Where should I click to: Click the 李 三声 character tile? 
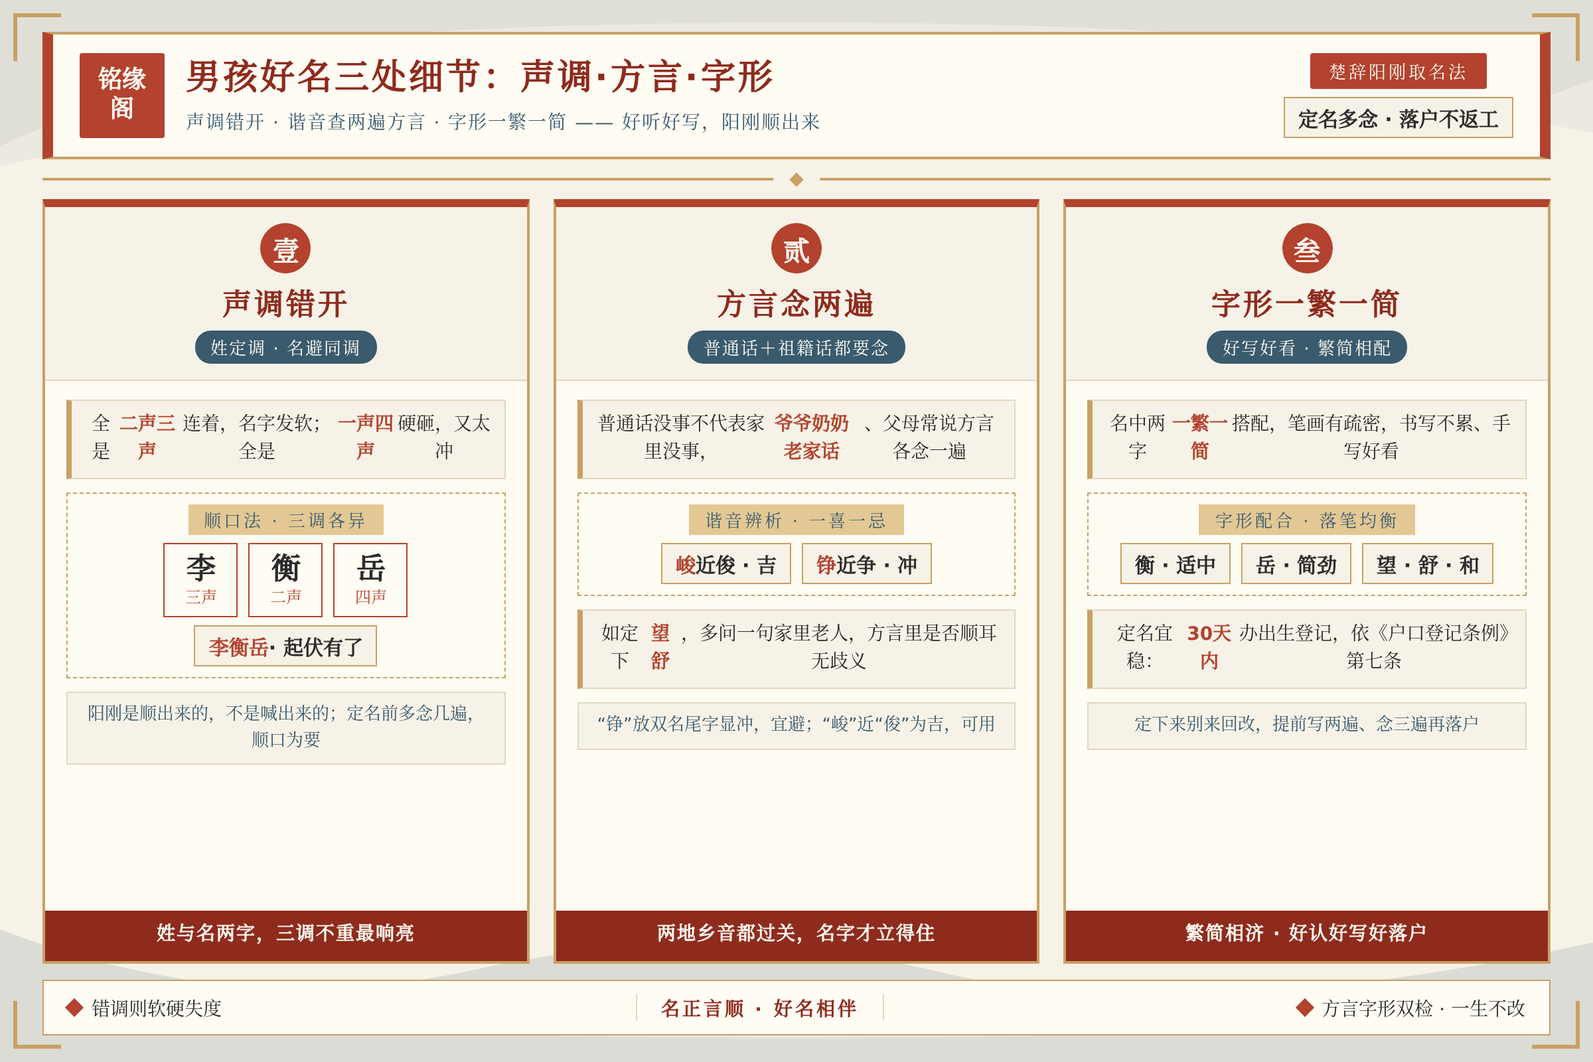(200, 579)
